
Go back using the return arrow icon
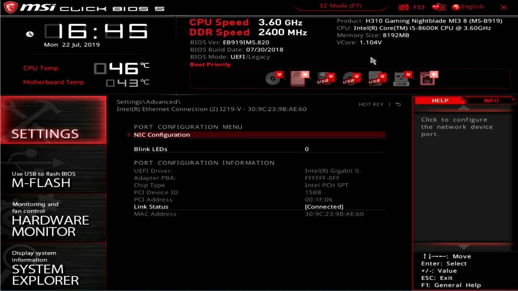398,104
